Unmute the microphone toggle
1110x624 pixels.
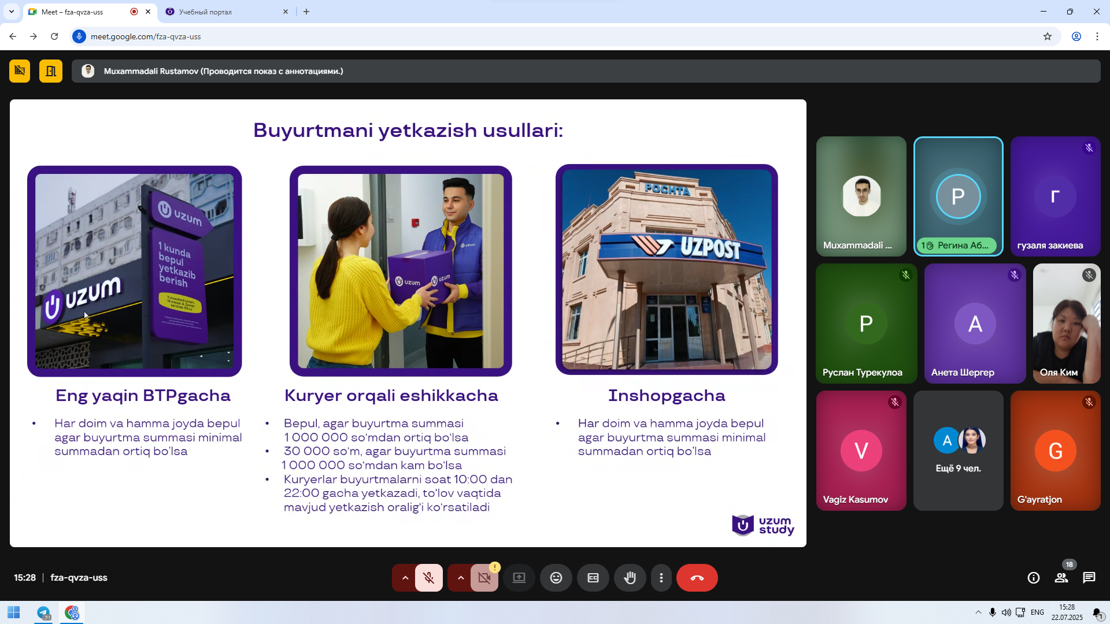click(x=428, y=578)
